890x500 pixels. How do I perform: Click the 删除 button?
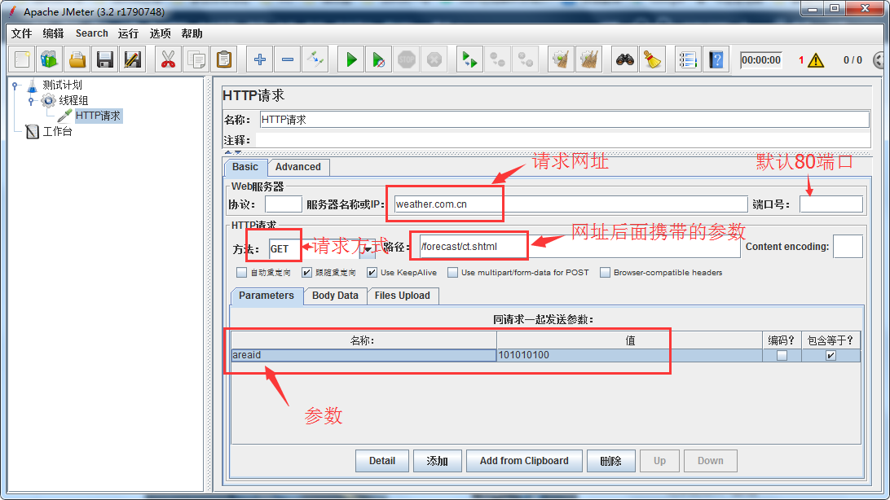coord(610,461)
